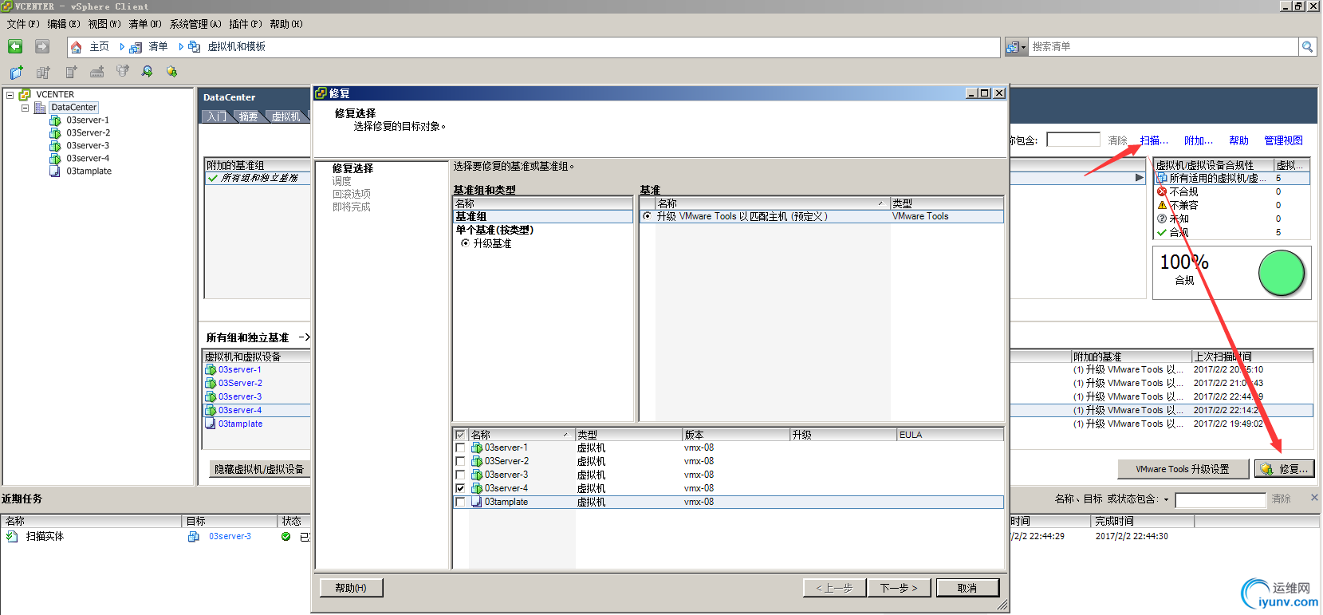Click scan entity task icon in recent tasks
Screen dimensions: 1323x615
12,537
